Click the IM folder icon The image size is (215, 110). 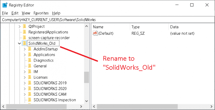tap(30, 72)
